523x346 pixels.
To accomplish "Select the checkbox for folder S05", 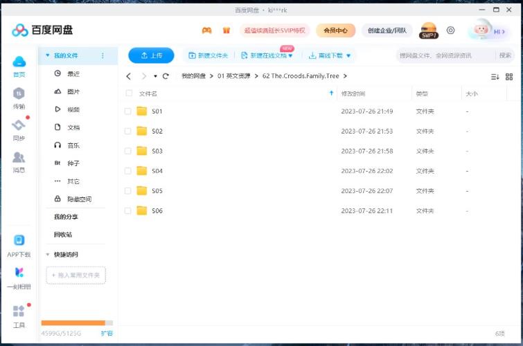I will (127, 191).
